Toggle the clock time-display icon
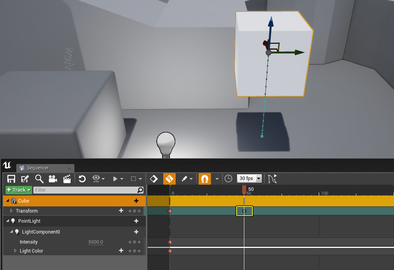 pyautogui.click(x=228, y=178)
